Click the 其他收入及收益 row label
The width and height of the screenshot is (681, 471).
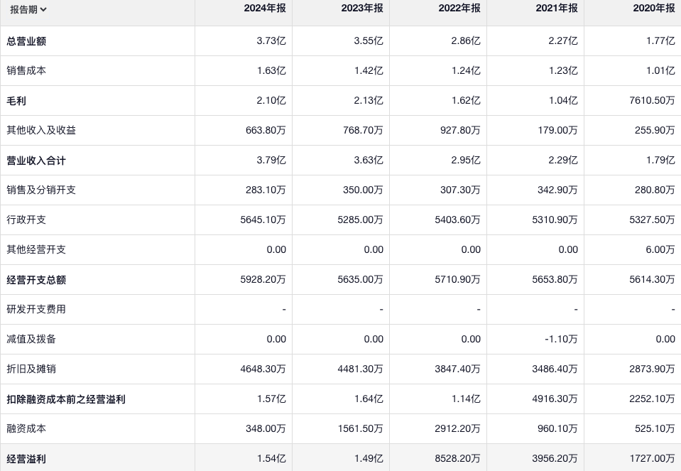click(x=41, y=131)
